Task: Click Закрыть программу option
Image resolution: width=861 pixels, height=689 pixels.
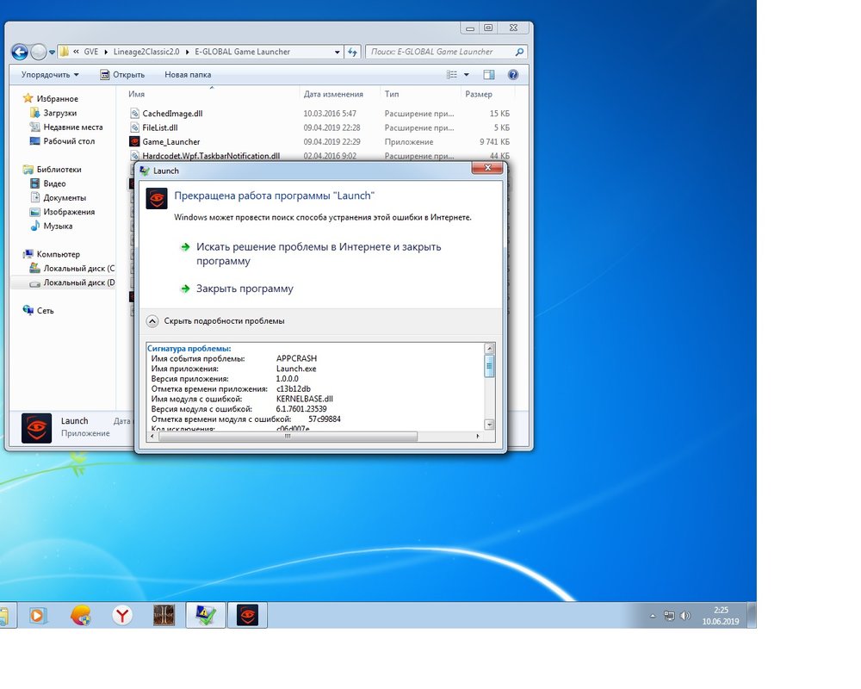Action: coord(244,289)
